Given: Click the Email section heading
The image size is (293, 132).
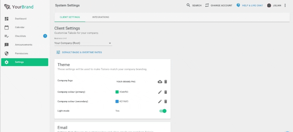Looking at the screenshot, I should [x=62, y=128].
